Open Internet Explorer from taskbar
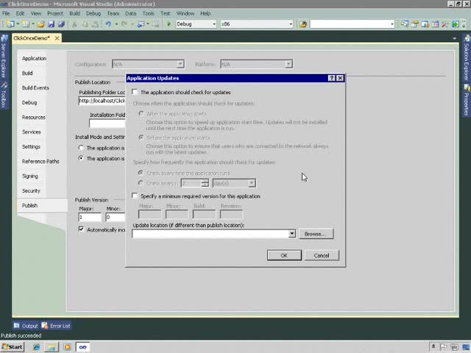 pyautogui.click(x=36, y=347)
